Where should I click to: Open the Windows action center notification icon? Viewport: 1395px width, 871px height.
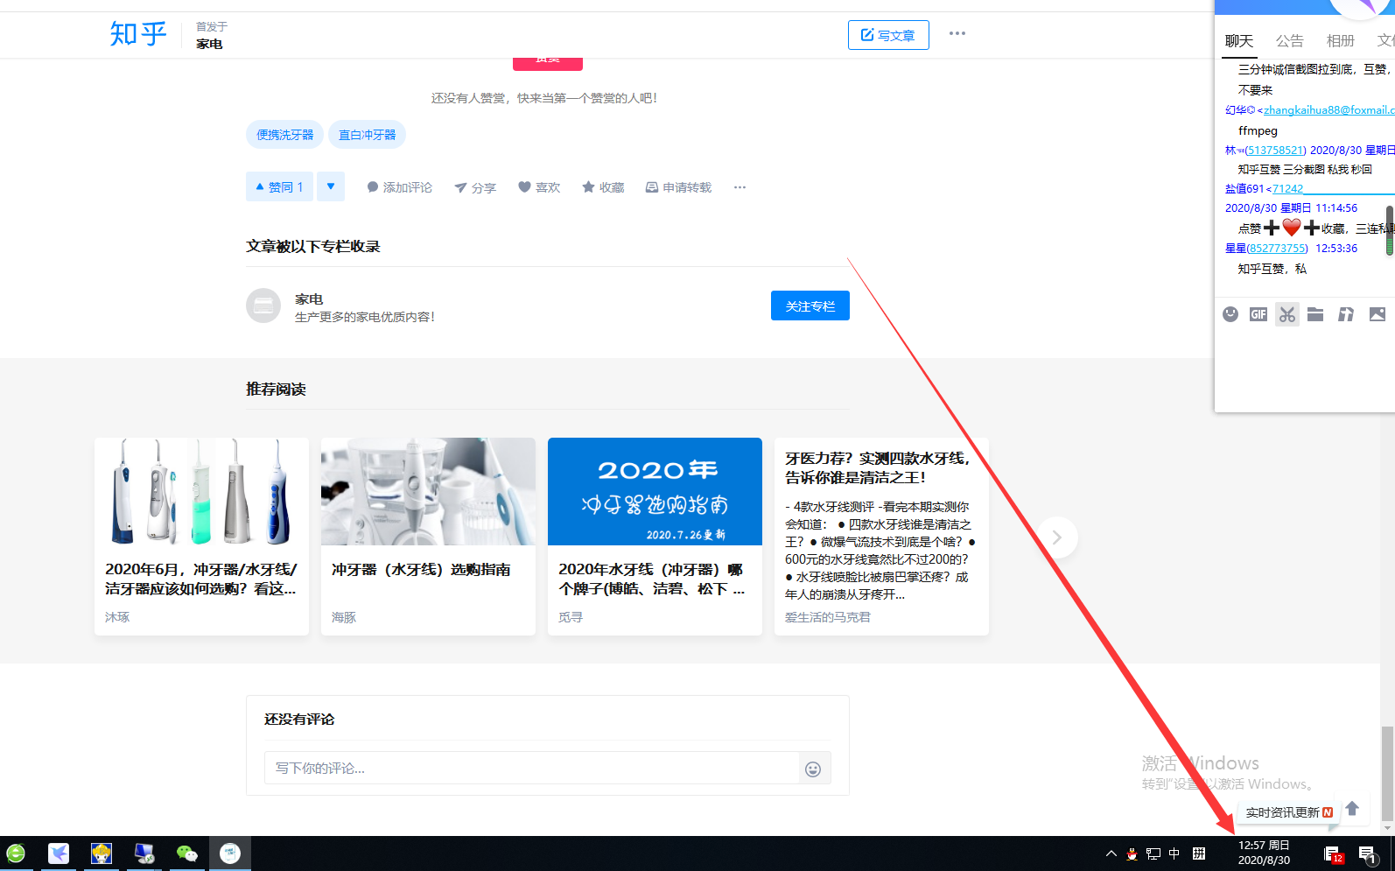pos(1368,853)
